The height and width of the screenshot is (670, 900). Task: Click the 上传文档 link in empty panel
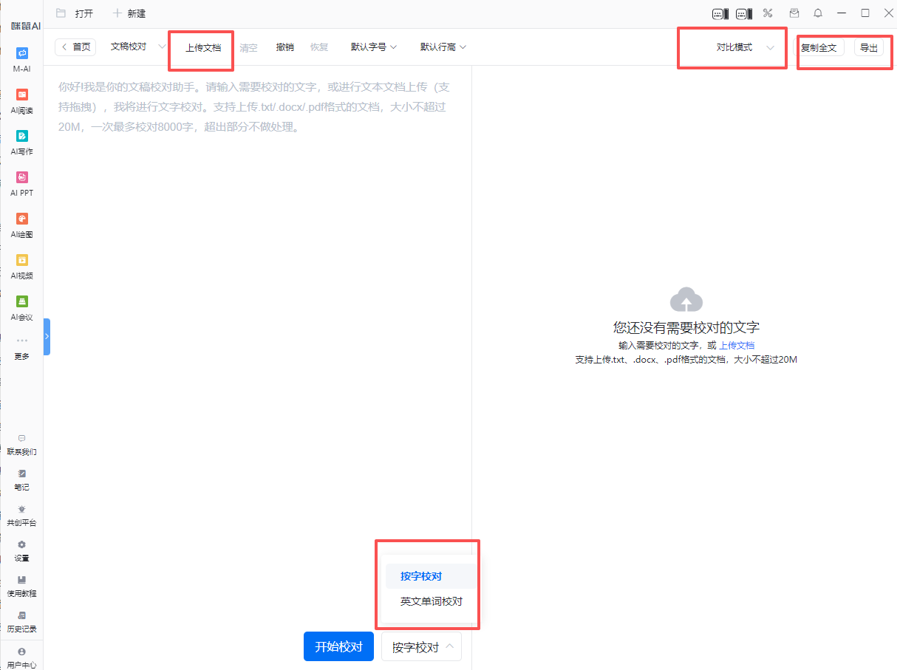click(x=737, y=346)
